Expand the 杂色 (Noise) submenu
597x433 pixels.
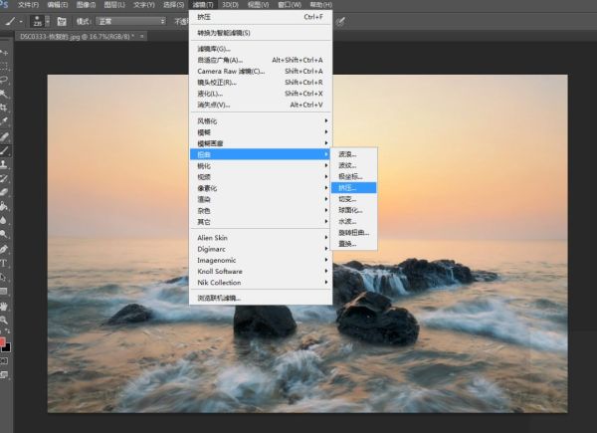pyautogui.click(x=261, y=211)
